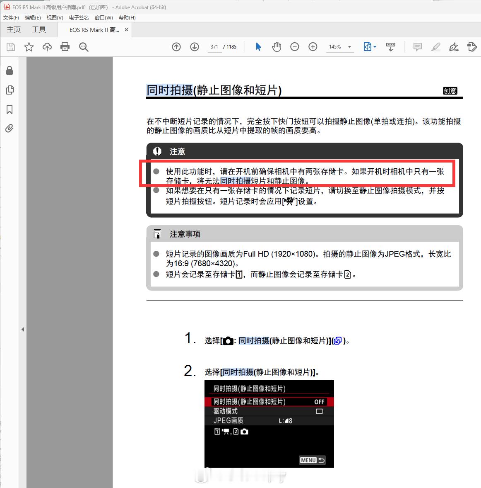Select the arrow Selection tool
The image size is (481, 488).
pyautogui.click(x=258, y=47)
